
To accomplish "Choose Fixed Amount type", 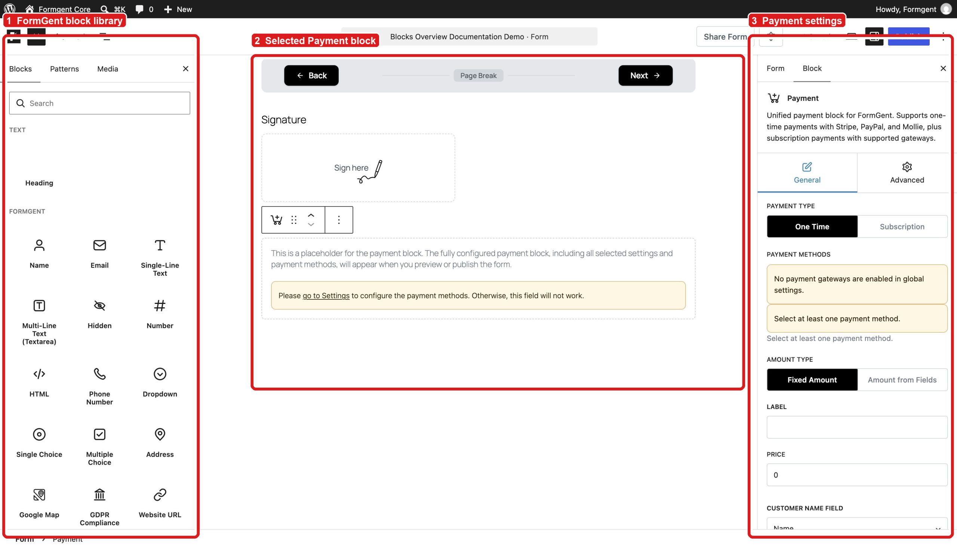I will click(x=812, y=380).
